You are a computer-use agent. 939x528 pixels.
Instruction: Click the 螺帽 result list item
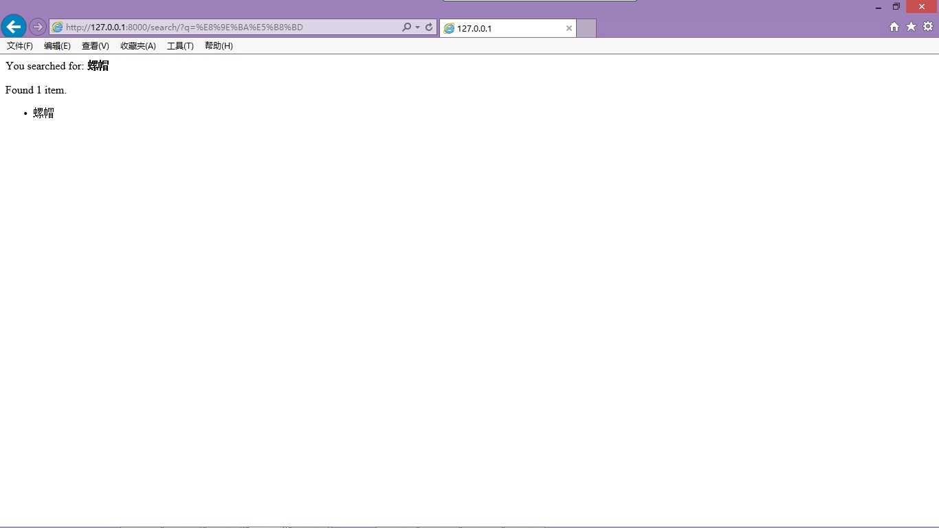tap(43, 113)
